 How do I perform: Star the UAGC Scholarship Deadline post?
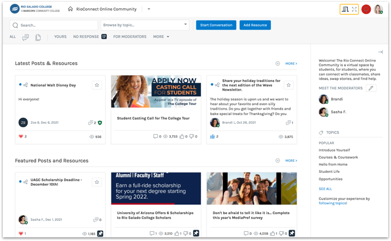click(97, 182)
